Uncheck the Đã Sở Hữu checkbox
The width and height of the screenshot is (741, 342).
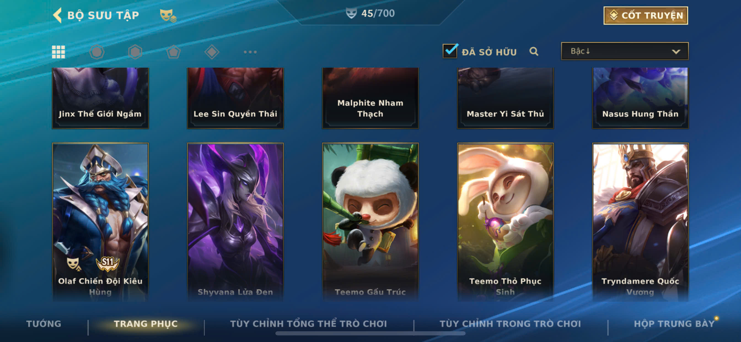[x=450, y=51]
